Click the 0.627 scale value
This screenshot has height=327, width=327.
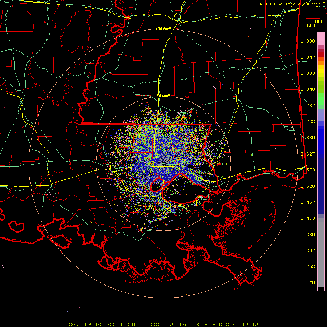pyautogui.click(x=308, y=154)
